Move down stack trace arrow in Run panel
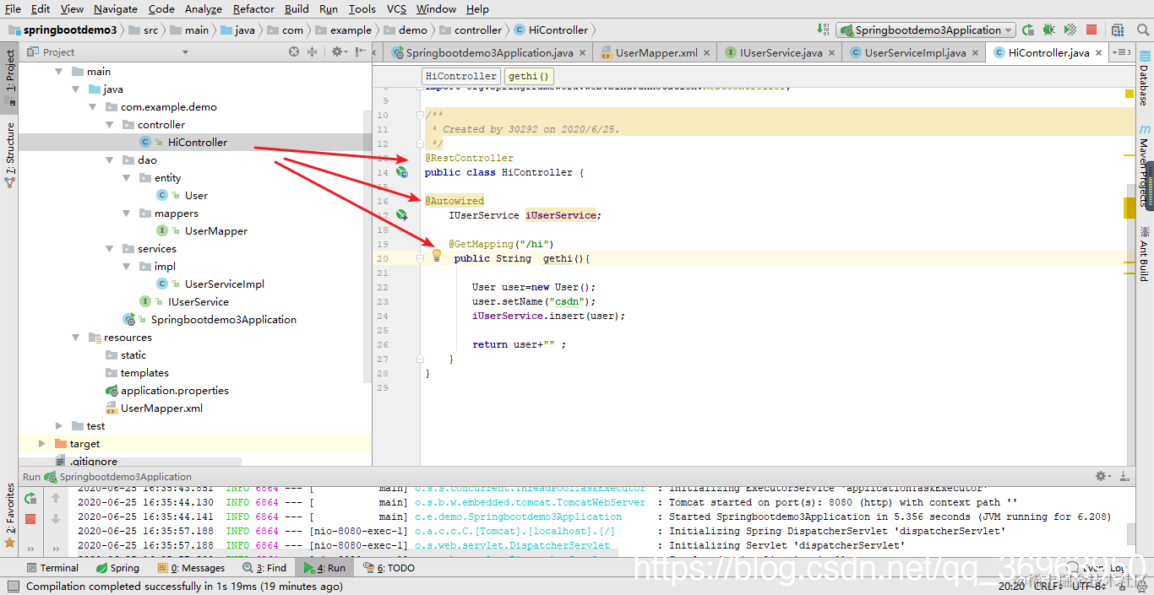 pos(57,518)
